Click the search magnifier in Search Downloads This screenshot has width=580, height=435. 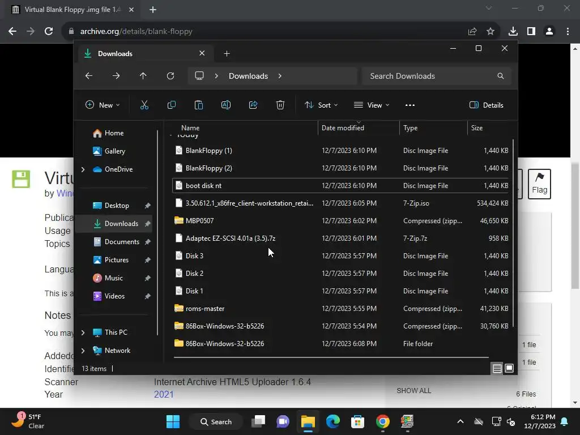(x=501, y=76)
